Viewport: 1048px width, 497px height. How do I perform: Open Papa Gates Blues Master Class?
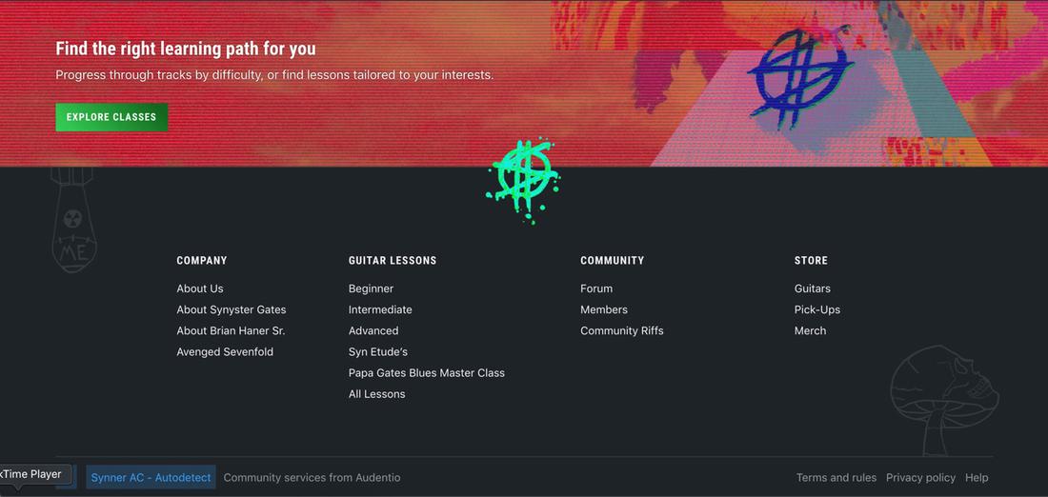[x=427, y=372]
